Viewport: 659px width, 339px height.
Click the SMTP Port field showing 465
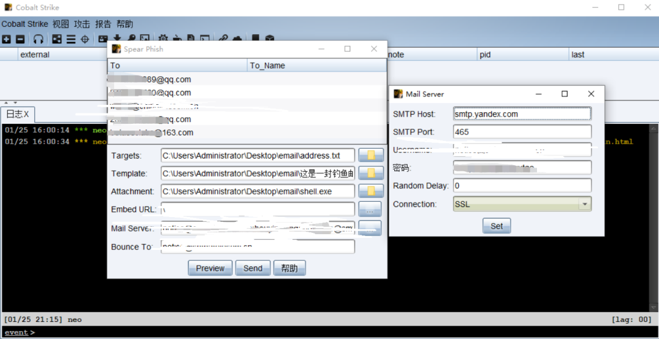click(x=522, y=132)
